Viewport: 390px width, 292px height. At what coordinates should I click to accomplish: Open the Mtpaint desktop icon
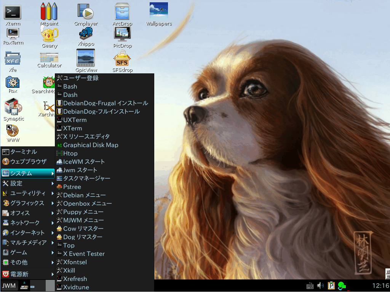(x=49, y=14)
